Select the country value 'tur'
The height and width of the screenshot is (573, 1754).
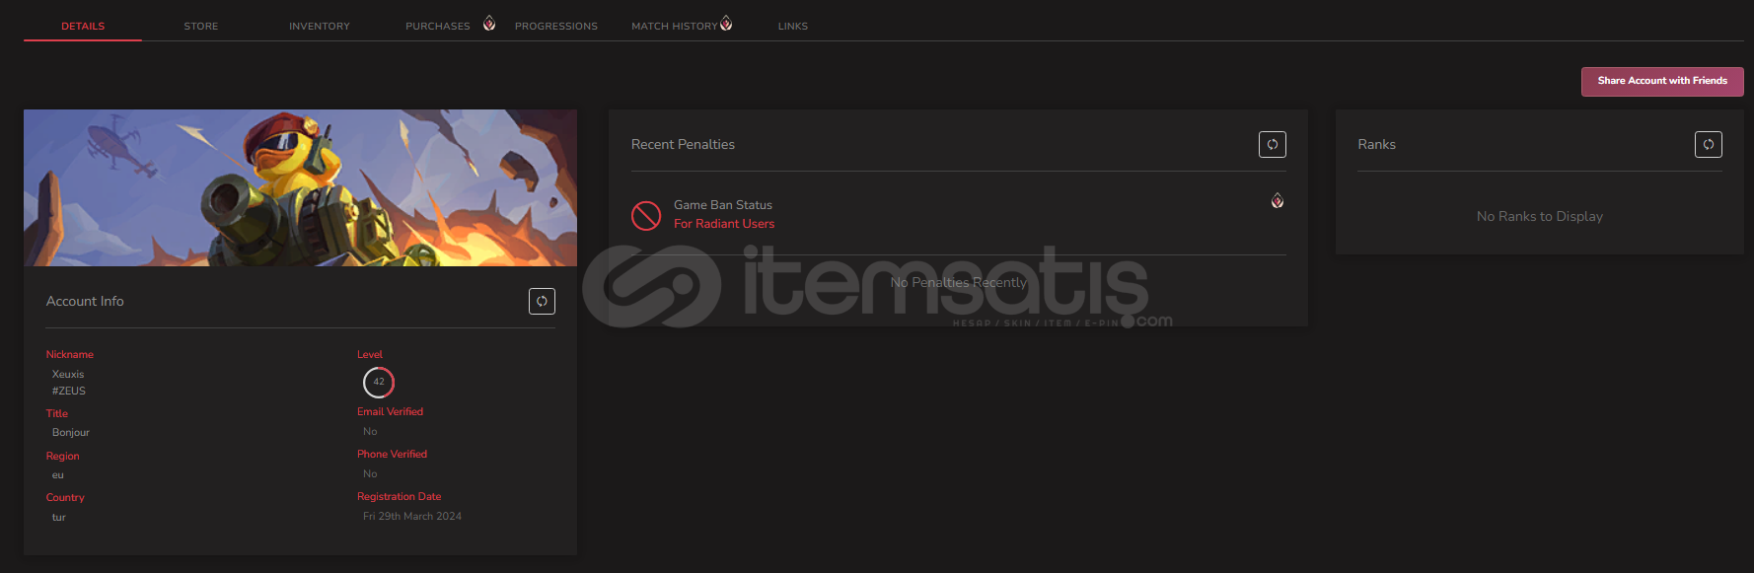[x=59, y=517]
